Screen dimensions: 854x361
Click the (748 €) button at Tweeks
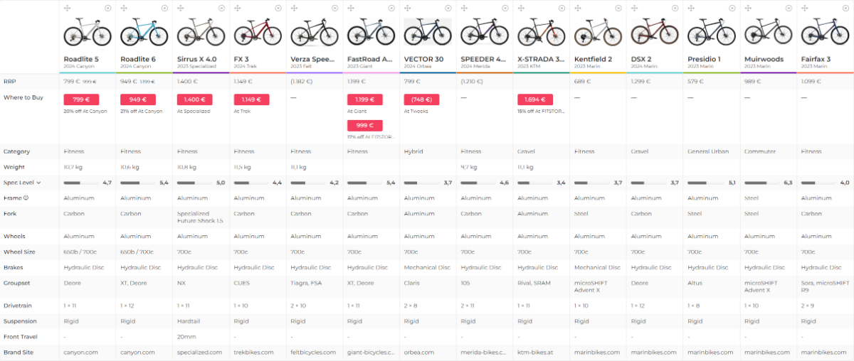coord(421,100)
